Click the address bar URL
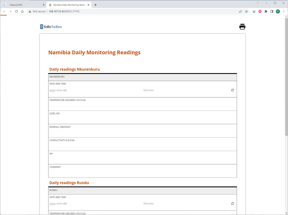288x215 pixels. (64, 11)
